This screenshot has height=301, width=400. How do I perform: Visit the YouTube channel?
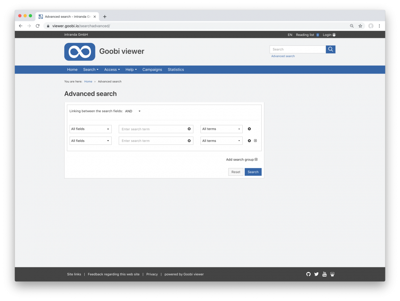(x=324, y=274)
